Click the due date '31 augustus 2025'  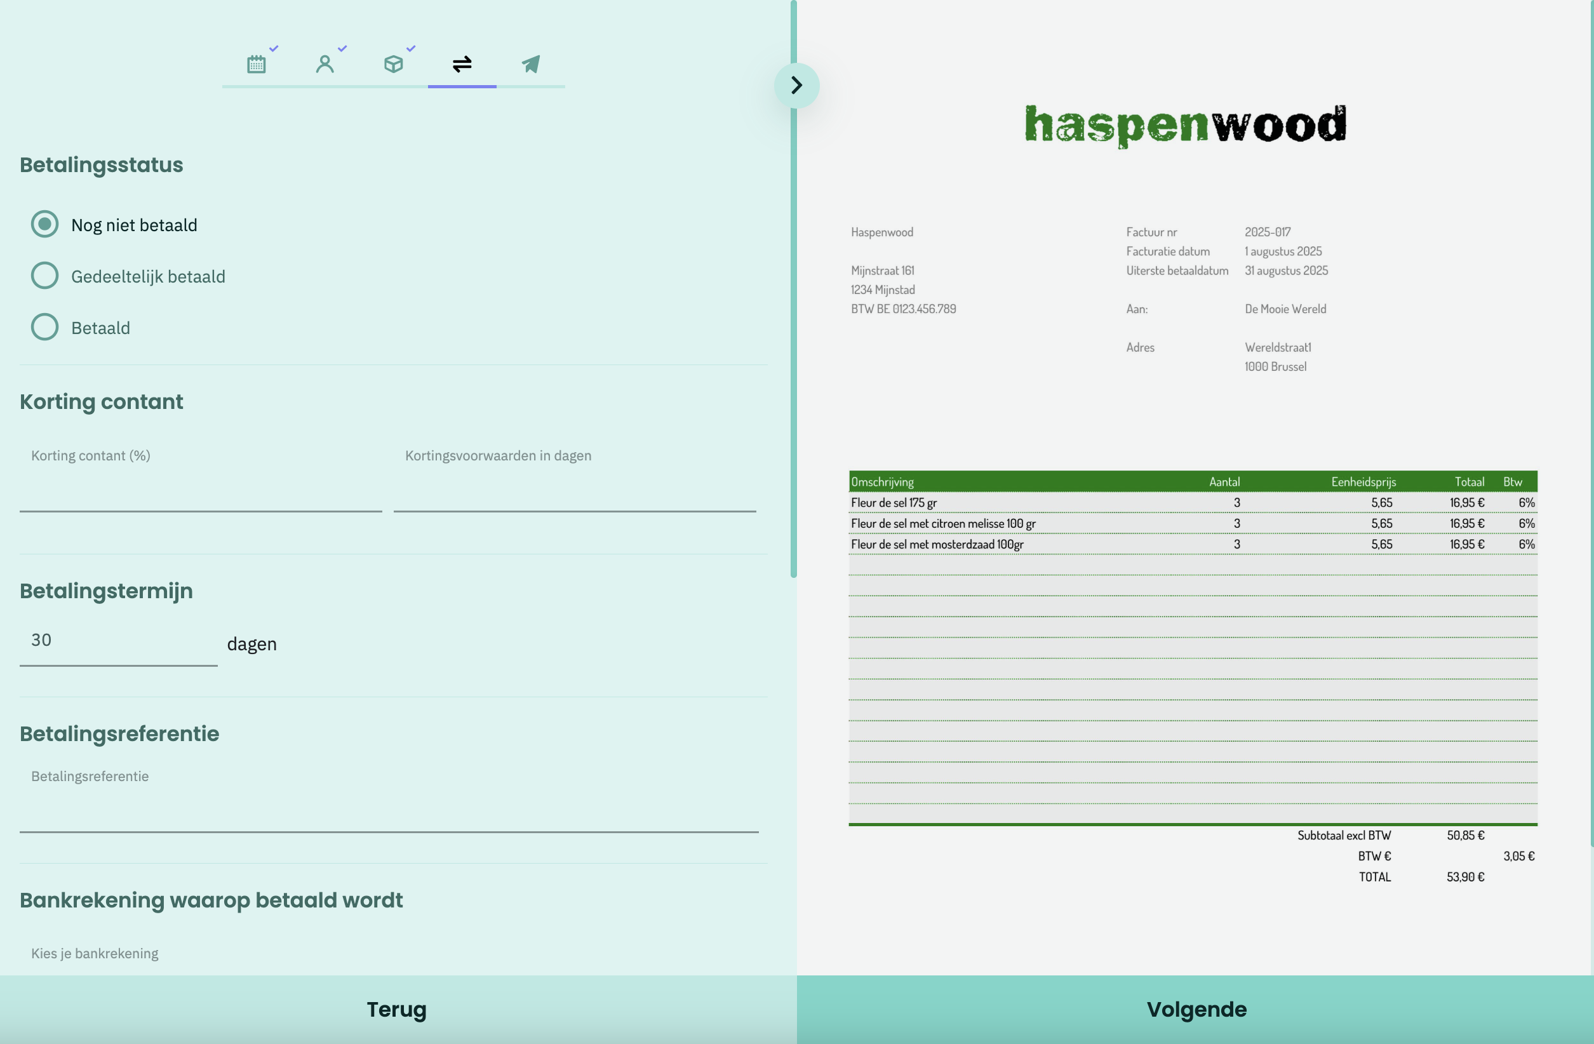click(1286, 271)
